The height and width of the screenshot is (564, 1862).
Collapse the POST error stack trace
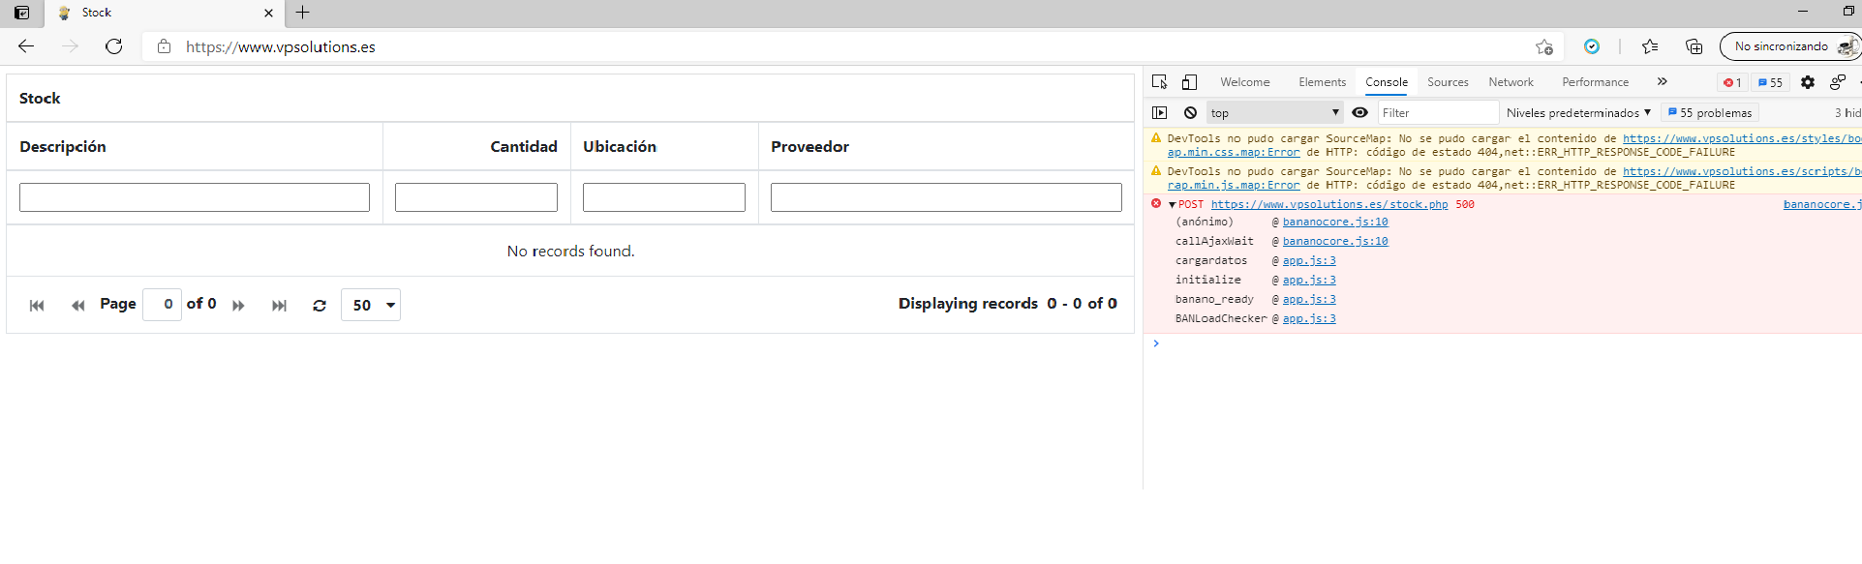[x=1173, y=205]
